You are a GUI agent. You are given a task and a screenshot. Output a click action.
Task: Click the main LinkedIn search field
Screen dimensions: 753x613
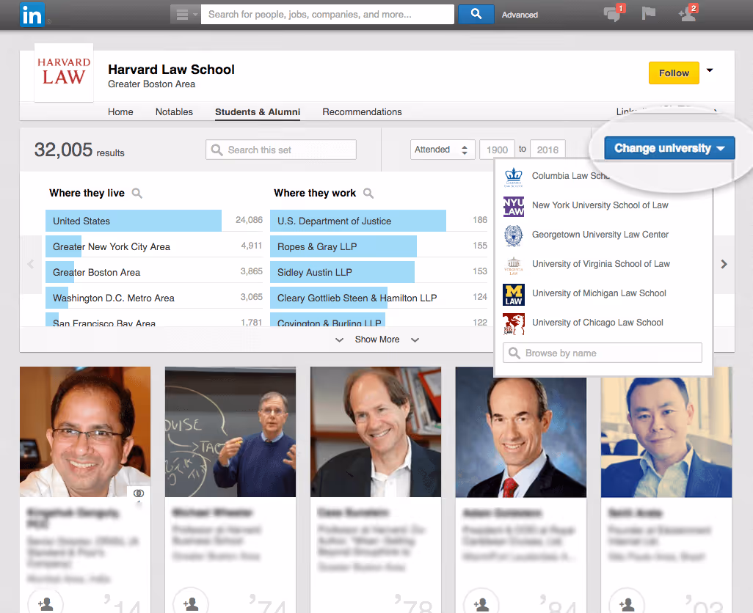coord(327,15)
